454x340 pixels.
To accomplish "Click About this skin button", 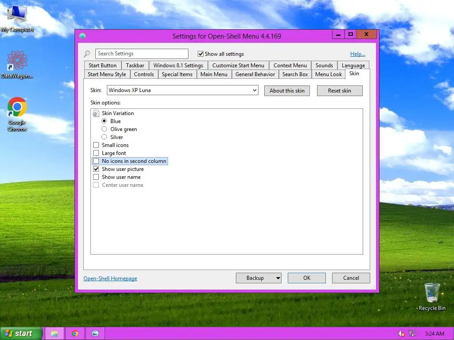I will click(x=287, y=91).
